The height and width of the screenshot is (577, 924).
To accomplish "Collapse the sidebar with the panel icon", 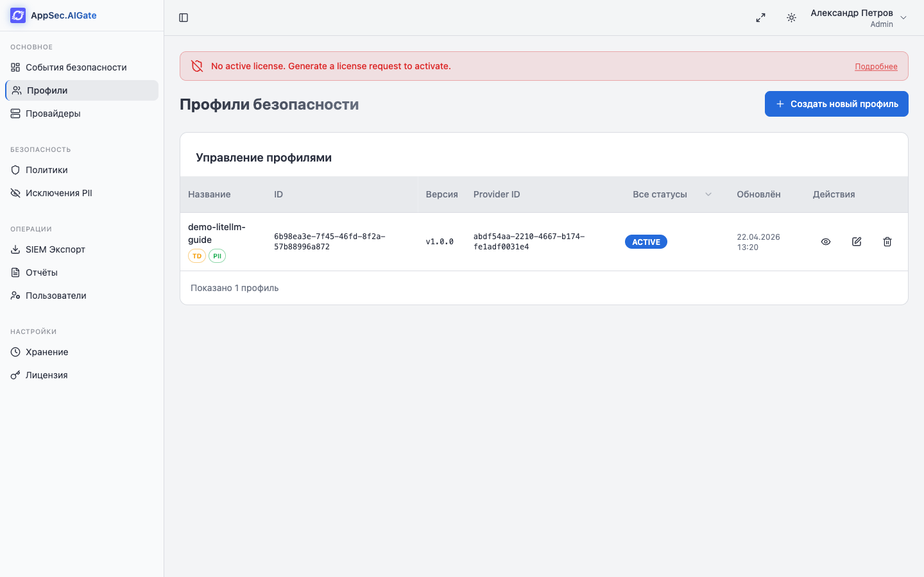I will (184, 18).
